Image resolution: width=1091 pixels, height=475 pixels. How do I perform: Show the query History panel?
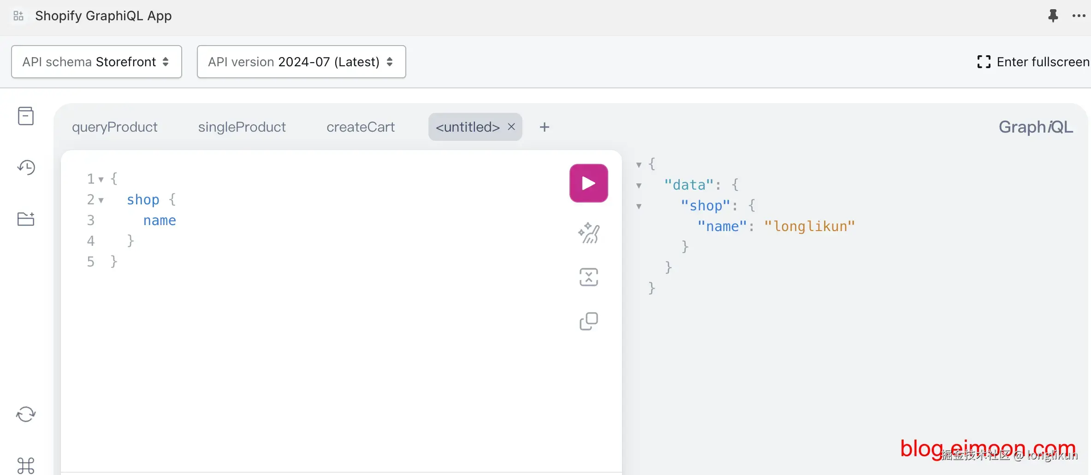pos(26,168)
